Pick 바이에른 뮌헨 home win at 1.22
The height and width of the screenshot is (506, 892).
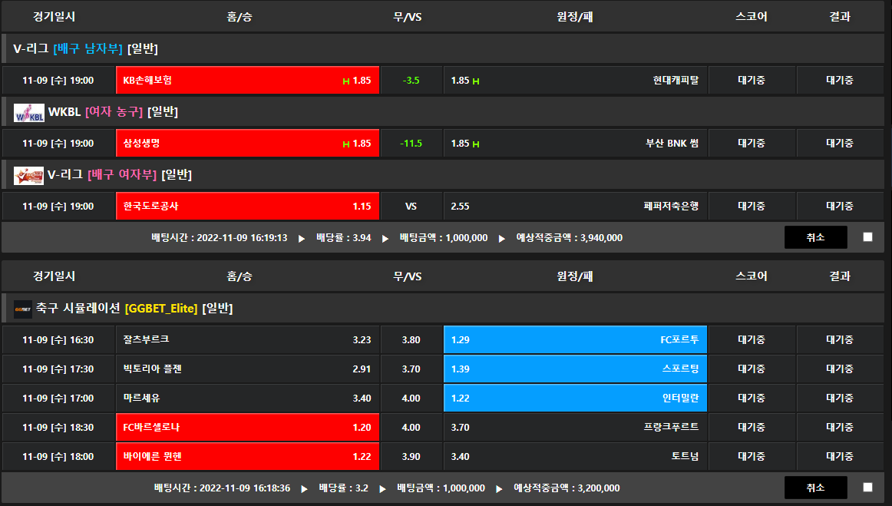click(x=247, y=457)
